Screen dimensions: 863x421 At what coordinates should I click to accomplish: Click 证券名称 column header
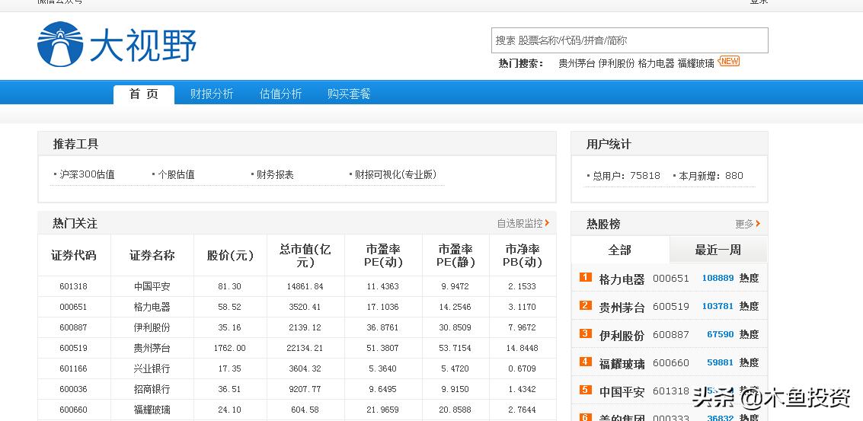152,255
